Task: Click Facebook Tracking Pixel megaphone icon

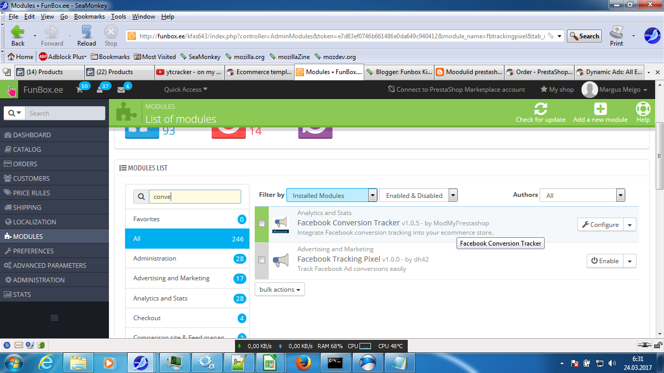Action: (280, 261)
